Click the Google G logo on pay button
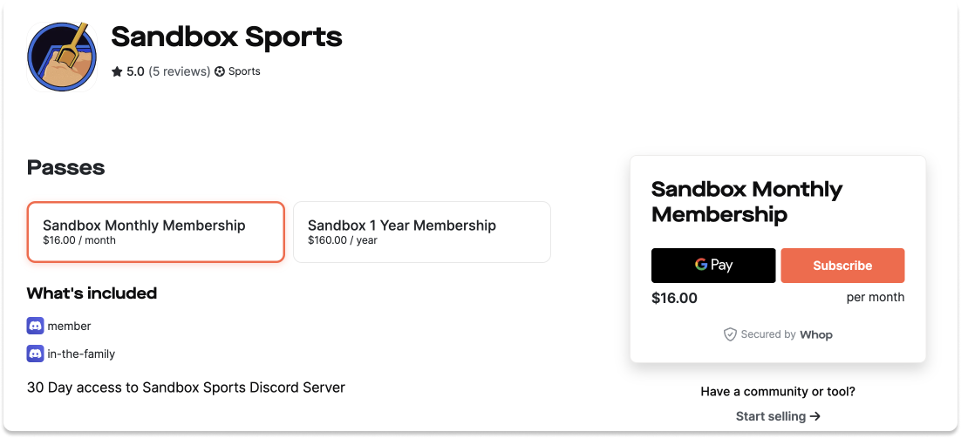Image resolution: width=961 pixels, height=438 pixels. pyautogui.click(x=701, y=265)
